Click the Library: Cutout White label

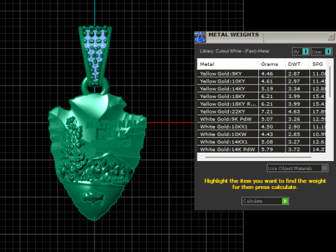234,51
